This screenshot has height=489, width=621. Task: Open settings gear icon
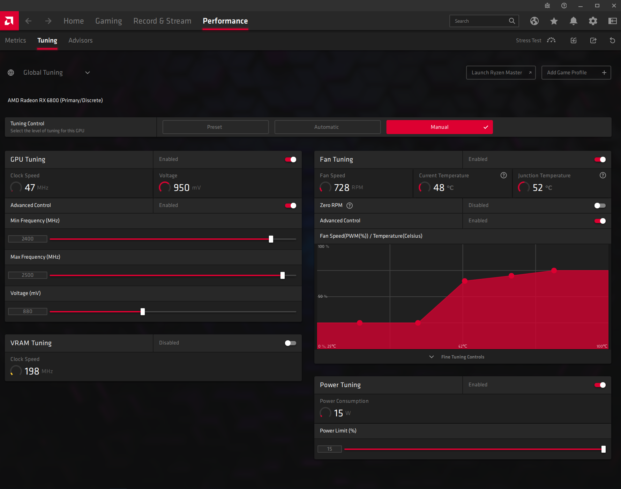pyautogui.click(x=593, y=21)
